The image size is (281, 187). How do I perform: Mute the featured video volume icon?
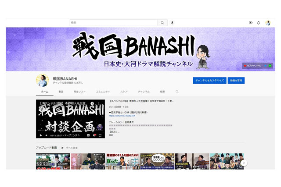click(x=46, y=135)
